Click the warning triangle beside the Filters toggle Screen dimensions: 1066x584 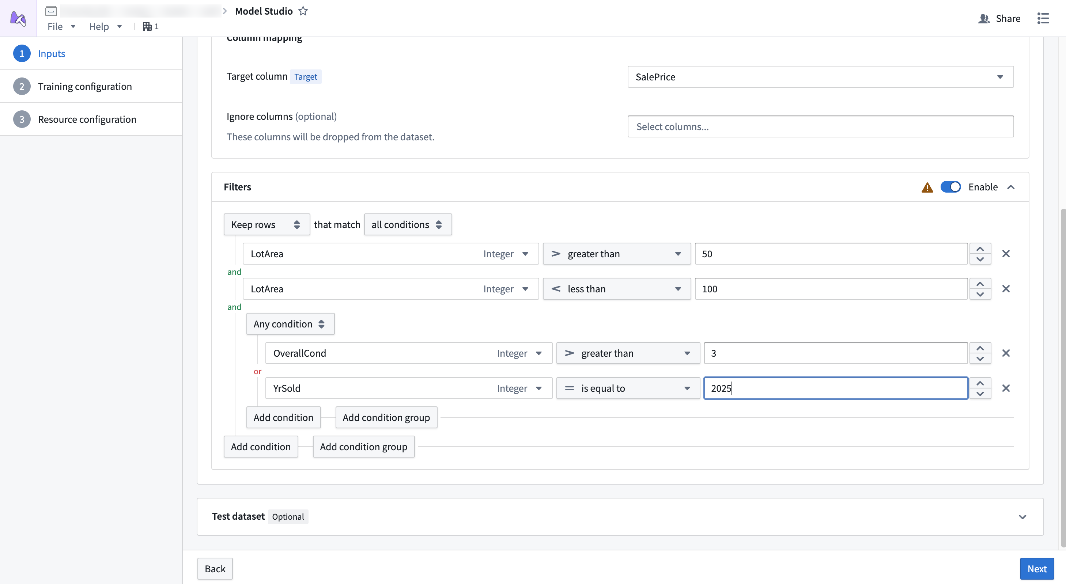coord(927,187)
